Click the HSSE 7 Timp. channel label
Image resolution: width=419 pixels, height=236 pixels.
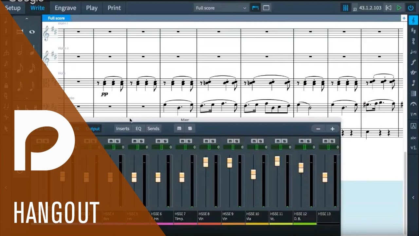coord(185,216)
